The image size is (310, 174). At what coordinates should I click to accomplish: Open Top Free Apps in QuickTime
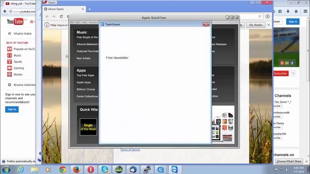(85, 75)
